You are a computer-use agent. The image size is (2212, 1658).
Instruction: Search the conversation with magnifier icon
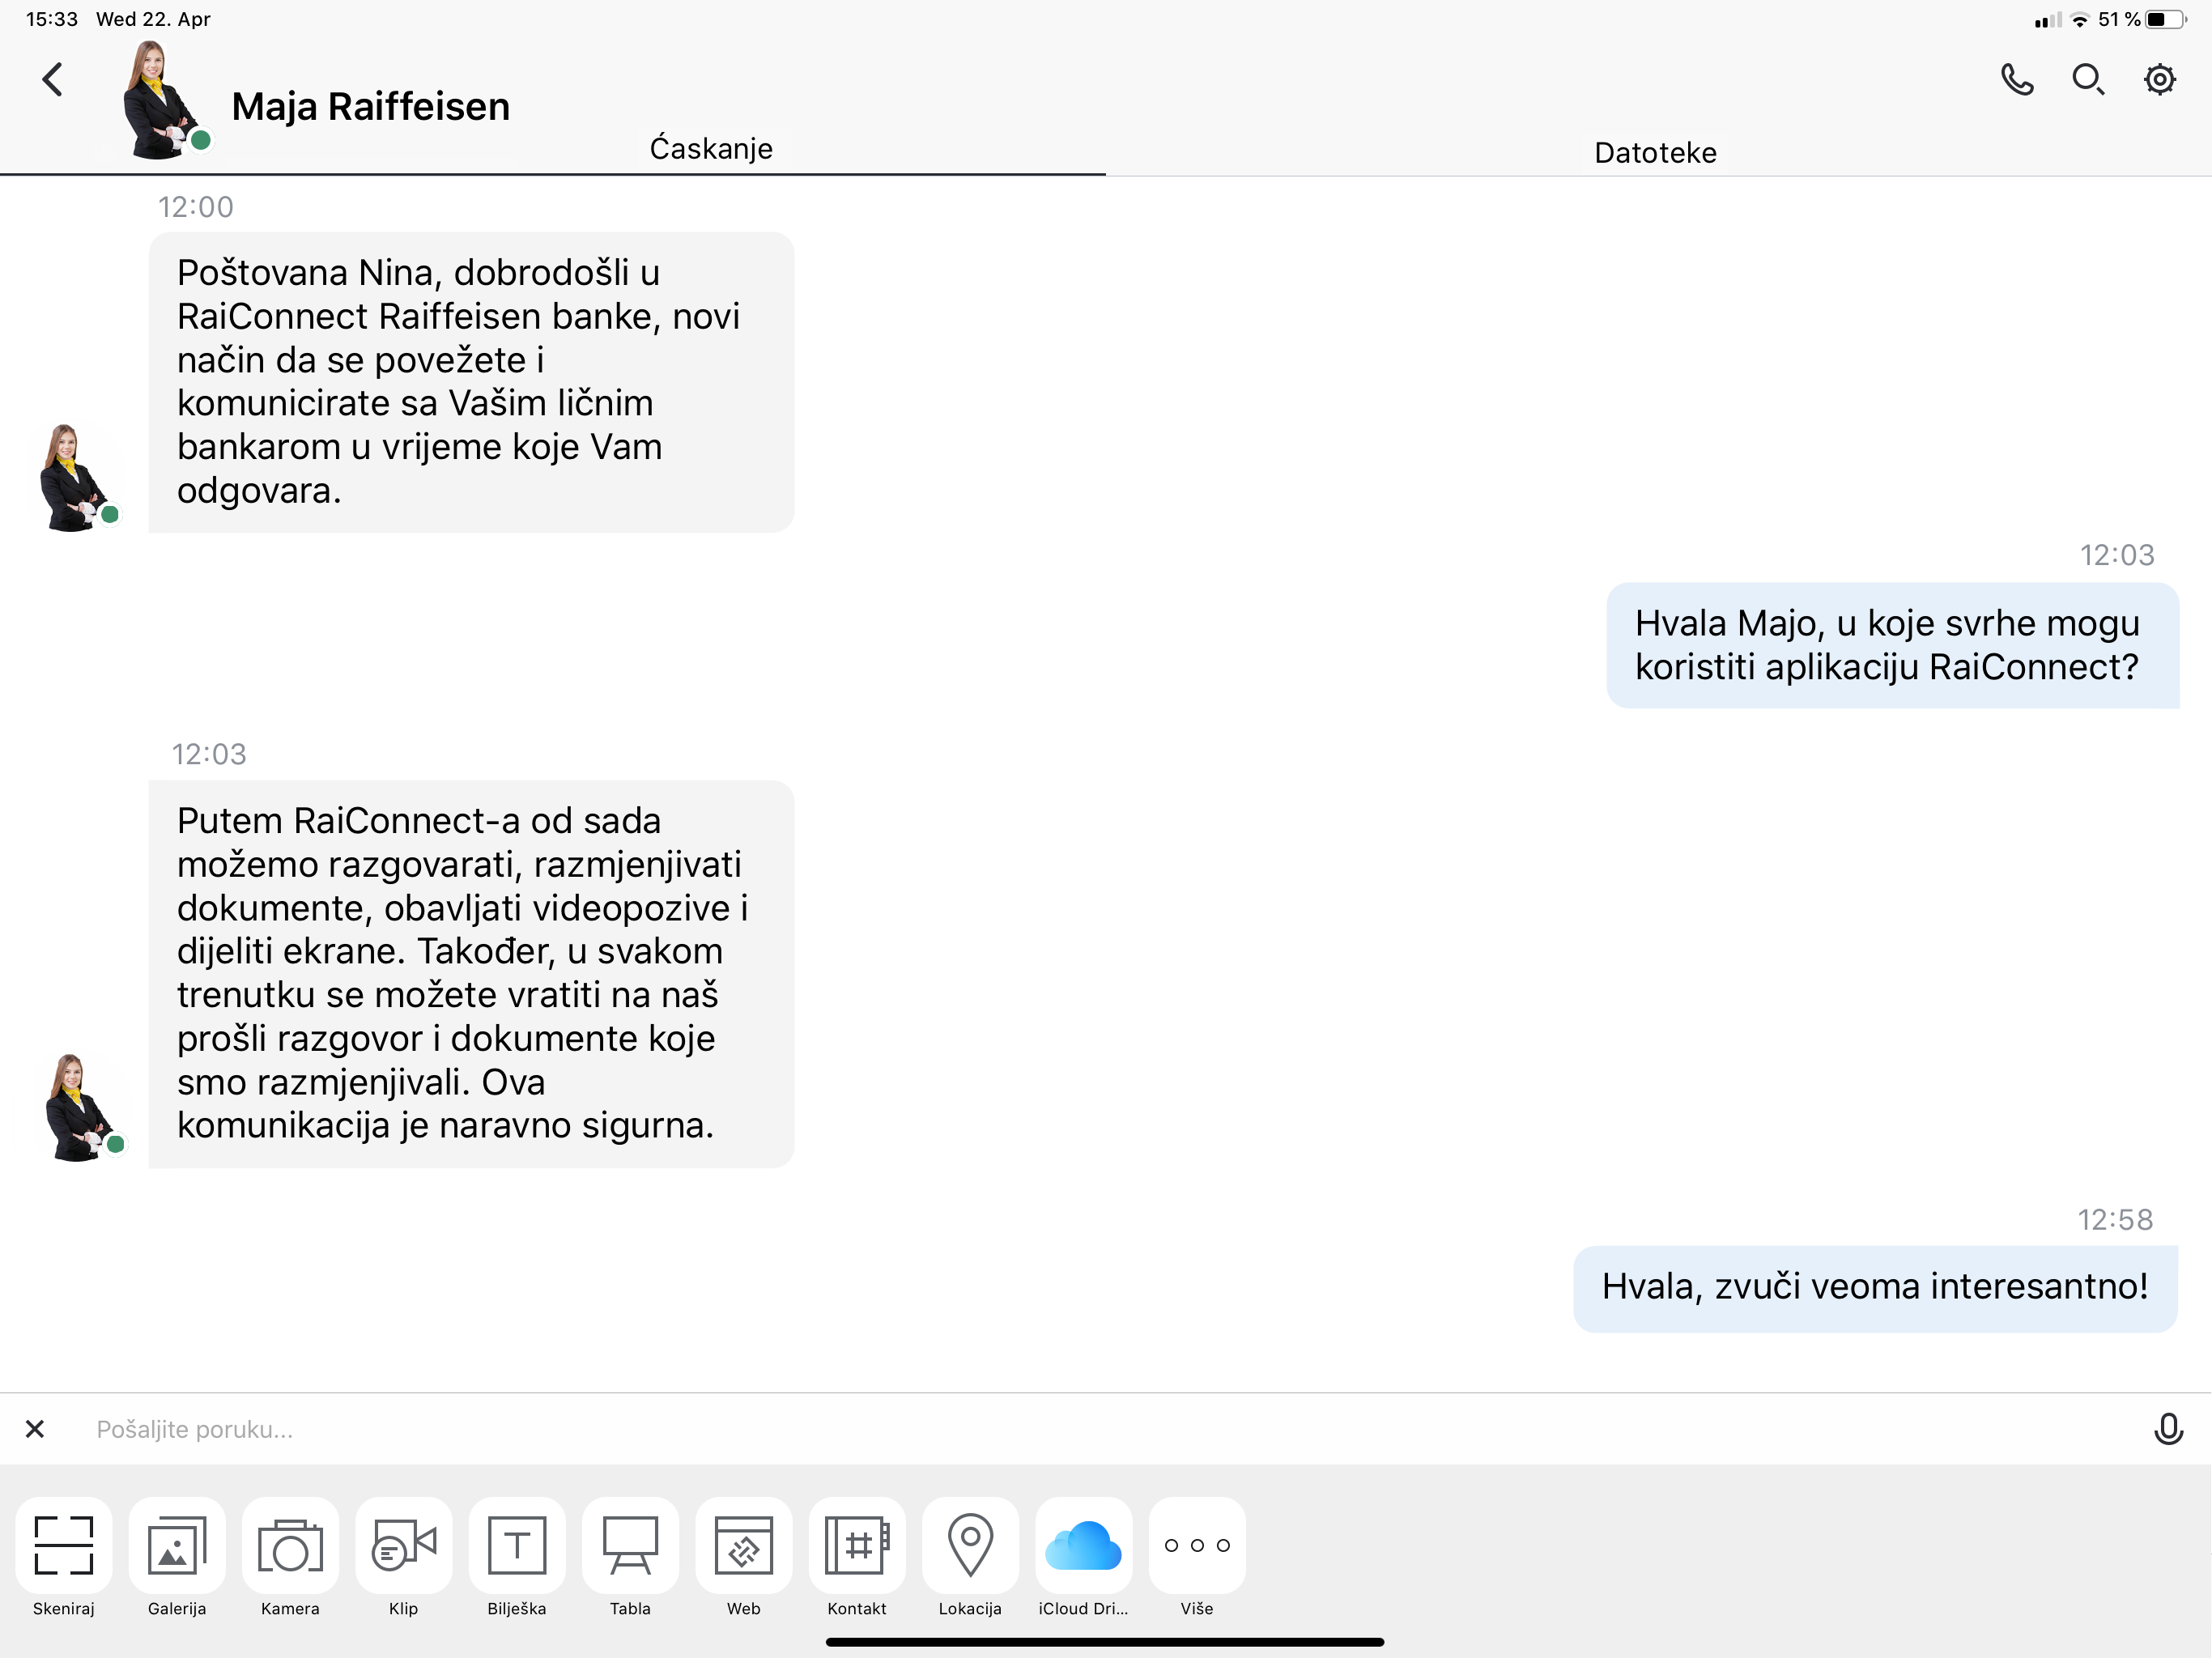coord(2088,79)
